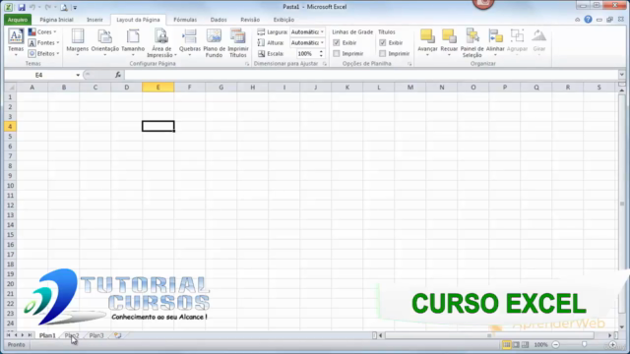Click the Name Box showing E4
630x354 pixels.
tap(39, 75)
